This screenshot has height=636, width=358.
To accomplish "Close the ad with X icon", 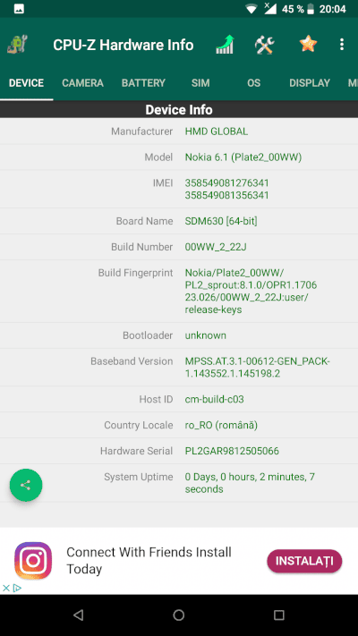I will (6, 588).
